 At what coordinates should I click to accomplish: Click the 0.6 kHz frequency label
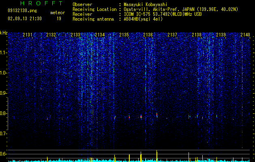(x=3, y=154)
